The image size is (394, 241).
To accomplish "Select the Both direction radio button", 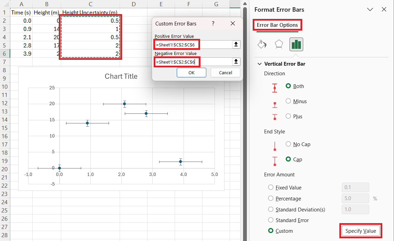I will (288, 86).
